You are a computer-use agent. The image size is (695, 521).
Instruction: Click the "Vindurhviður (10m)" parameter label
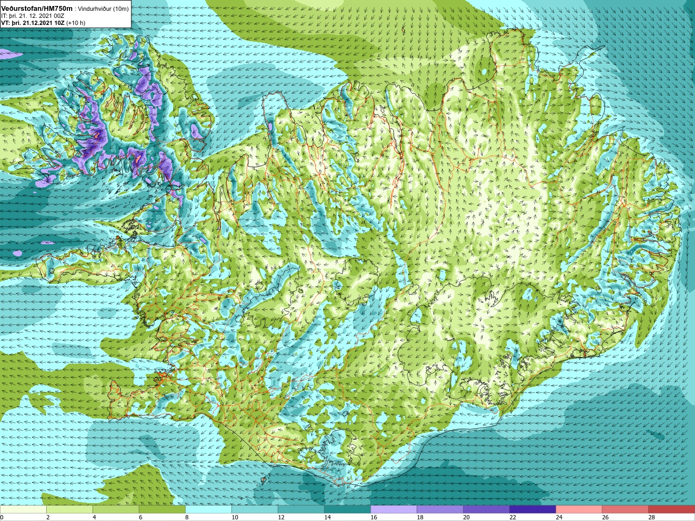click(102, 9)
